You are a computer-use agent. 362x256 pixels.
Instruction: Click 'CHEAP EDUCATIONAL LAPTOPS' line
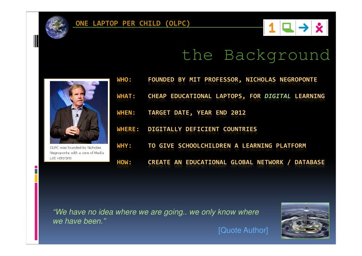point(236,96)
